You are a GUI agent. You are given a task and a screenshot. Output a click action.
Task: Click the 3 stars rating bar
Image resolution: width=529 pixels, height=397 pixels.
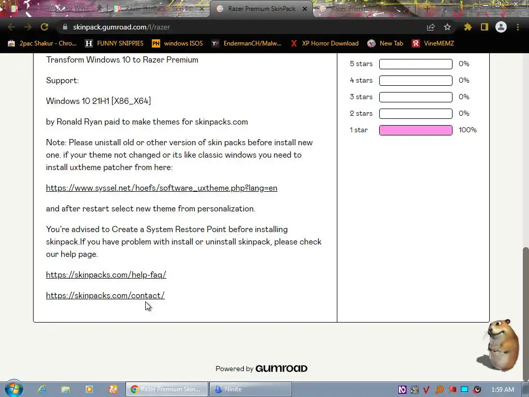pos(416,97)
